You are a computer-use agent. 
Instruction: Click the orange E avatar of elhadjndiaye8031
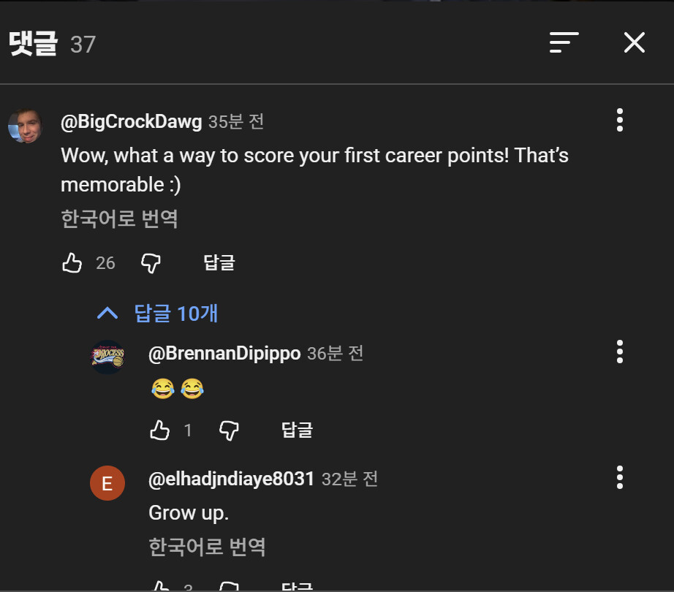coord(107,484)
